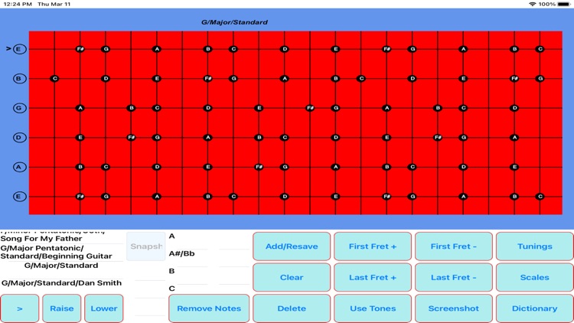Tap the F# note dot on the A string
Image resolution: width=574 pixels, height=323 pixels.
point(259,167)
